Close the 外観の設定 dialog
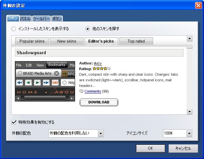Viewport: 204px width, 159px height. click(x=198, y=6)
